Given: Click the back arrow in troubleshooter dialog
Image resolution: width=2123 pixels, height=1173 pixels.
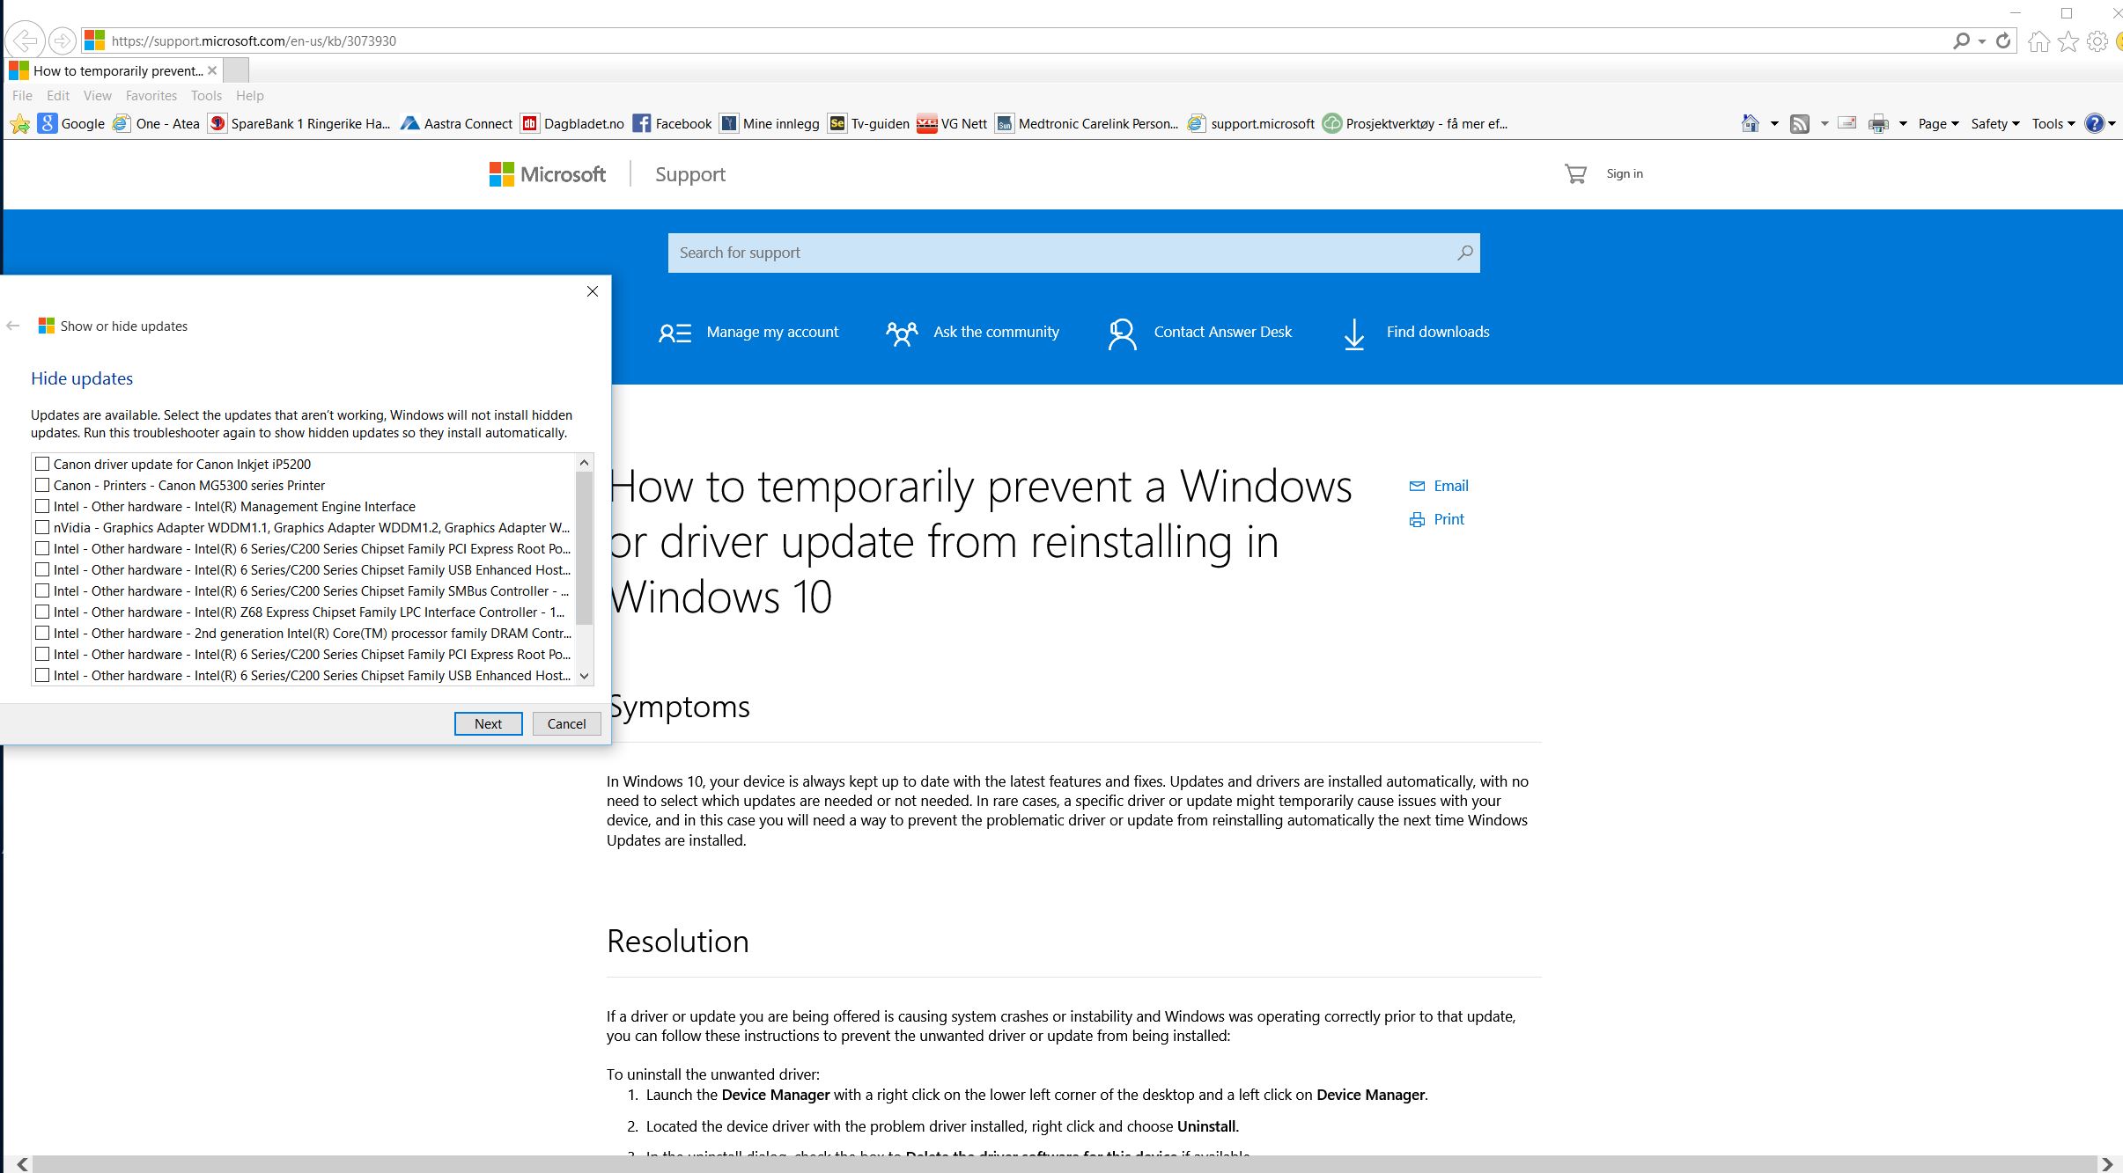Looking at the screenshot, I should pyautogui.click(x=13, y=326).
